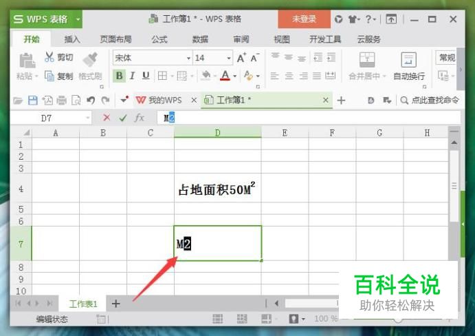The image size is (475, 336).
Task: Click the save floppy disk icon
Action: coord(33,100)
